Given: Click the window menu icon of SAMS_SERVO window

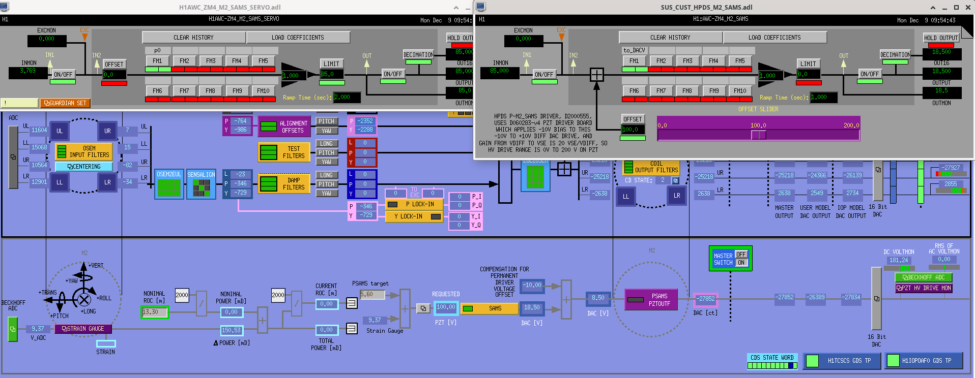Looking at the screenshot, I should point(4,7).
